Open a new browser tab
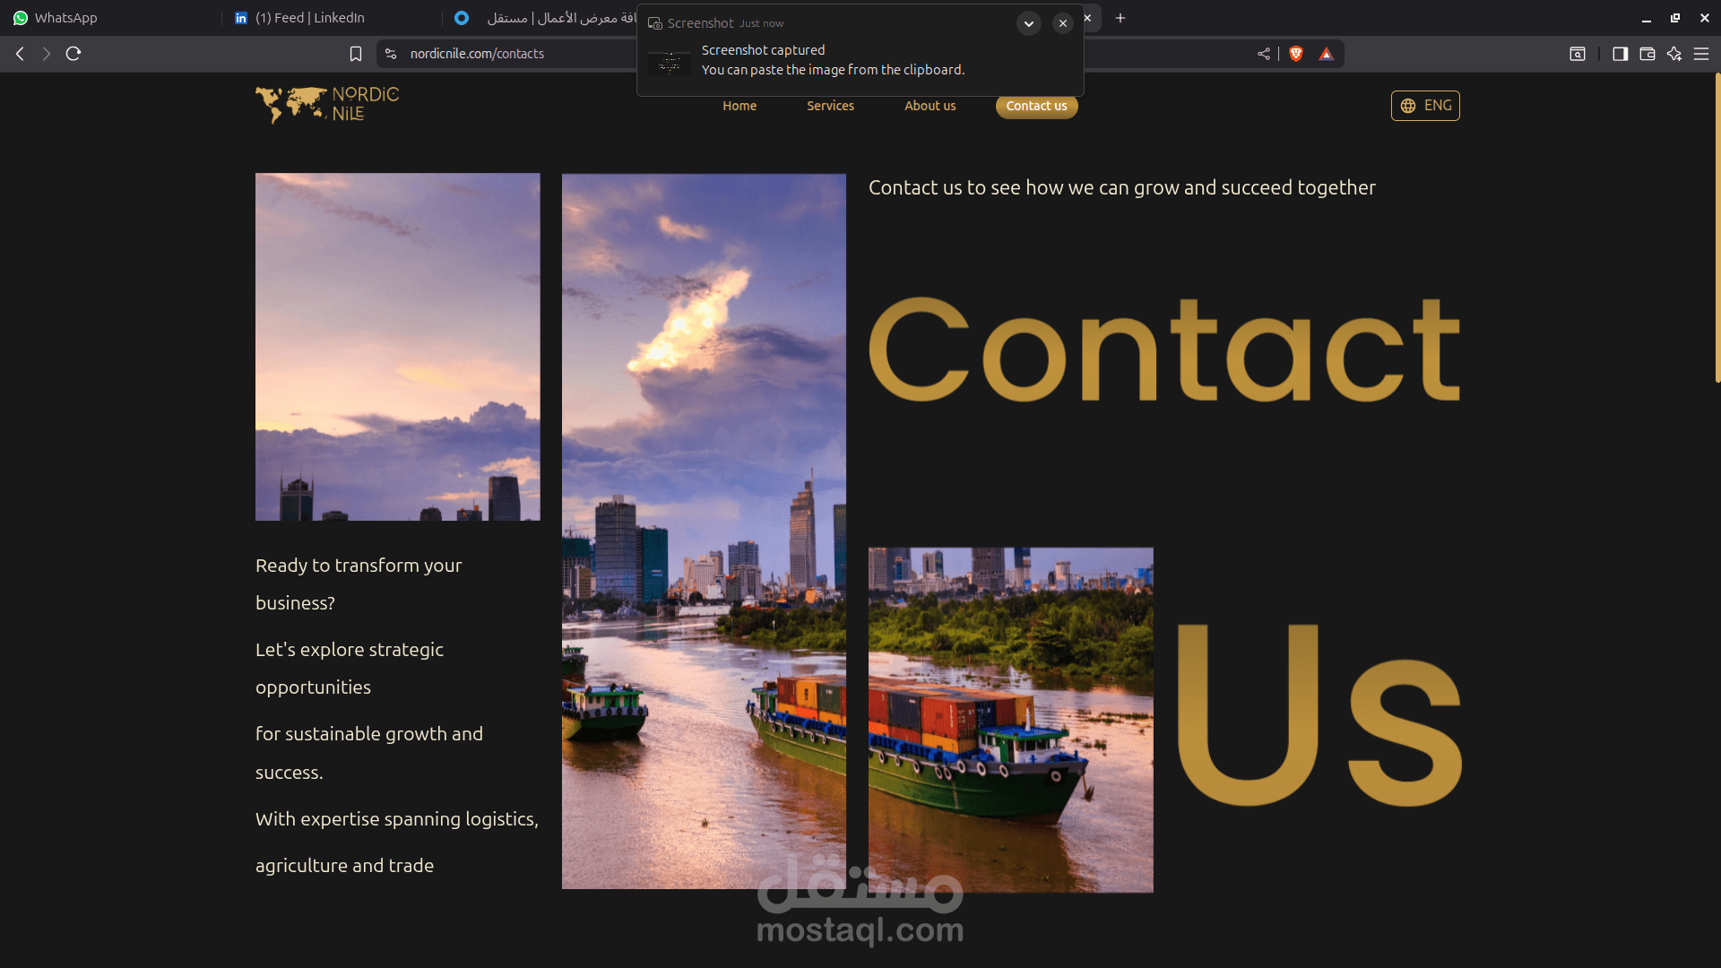 1120,18
